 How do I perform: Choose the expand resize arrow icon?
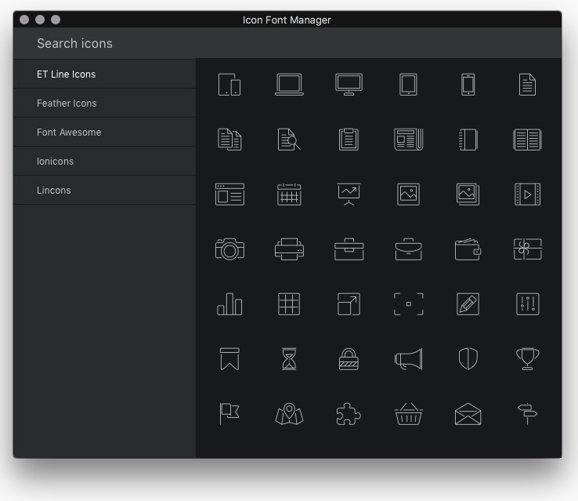349,304
